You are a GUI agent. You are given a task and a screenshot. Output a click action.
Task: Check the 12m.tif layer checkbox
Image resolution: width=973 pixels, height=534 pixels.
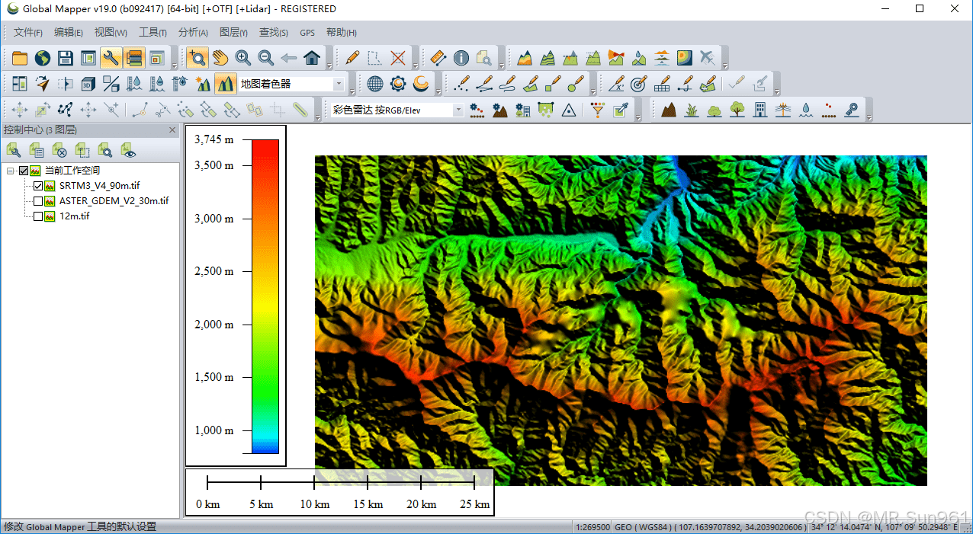[38, 216]
